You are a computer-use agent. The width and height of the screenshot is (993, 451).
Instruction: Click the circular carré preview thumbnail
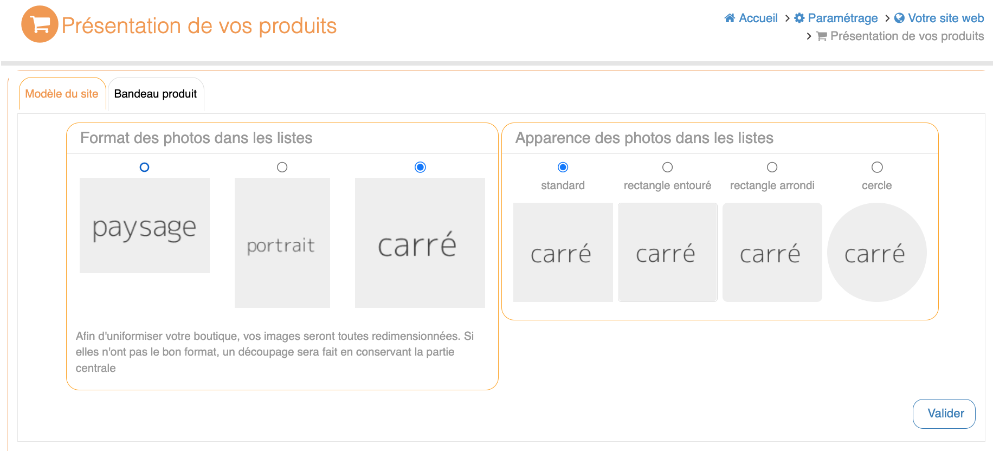click(x=876, y=253)
